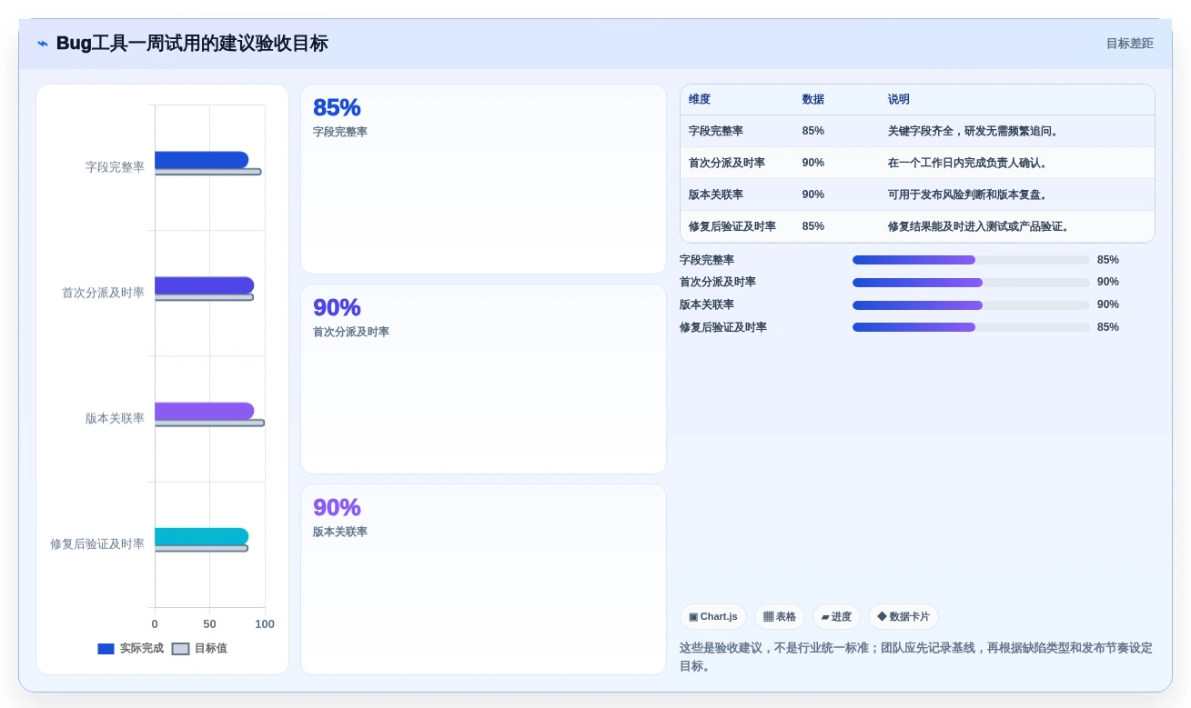Click the 数据 table column header
This screenshot has width=1191, height=708.
pyautogui.click(x=813, y=99)
